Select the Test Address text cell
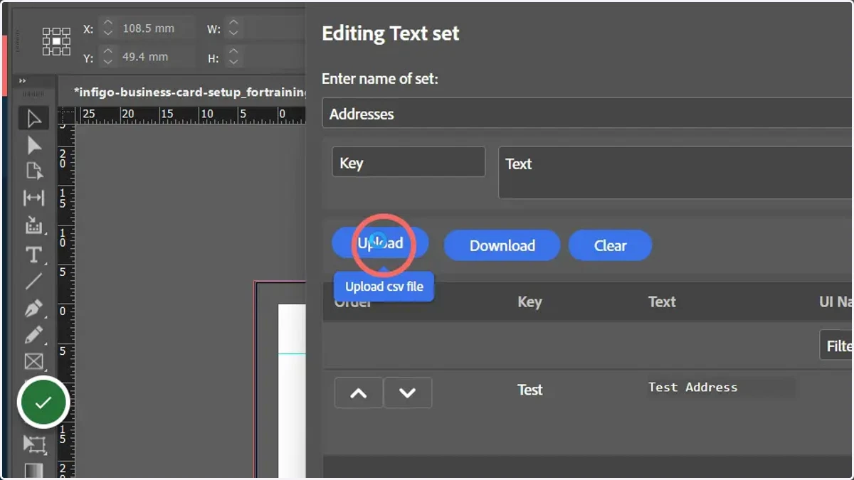The width and height of the screenshot is (854, 480). (692, 387)
